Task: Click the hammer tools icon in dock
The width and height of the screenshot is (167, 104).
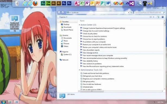Action: [x=150, y=4]
